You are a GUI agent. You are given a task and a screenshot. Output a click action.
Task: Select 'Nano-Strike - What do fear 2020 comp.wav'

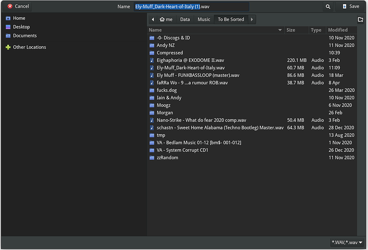point(202,120)
